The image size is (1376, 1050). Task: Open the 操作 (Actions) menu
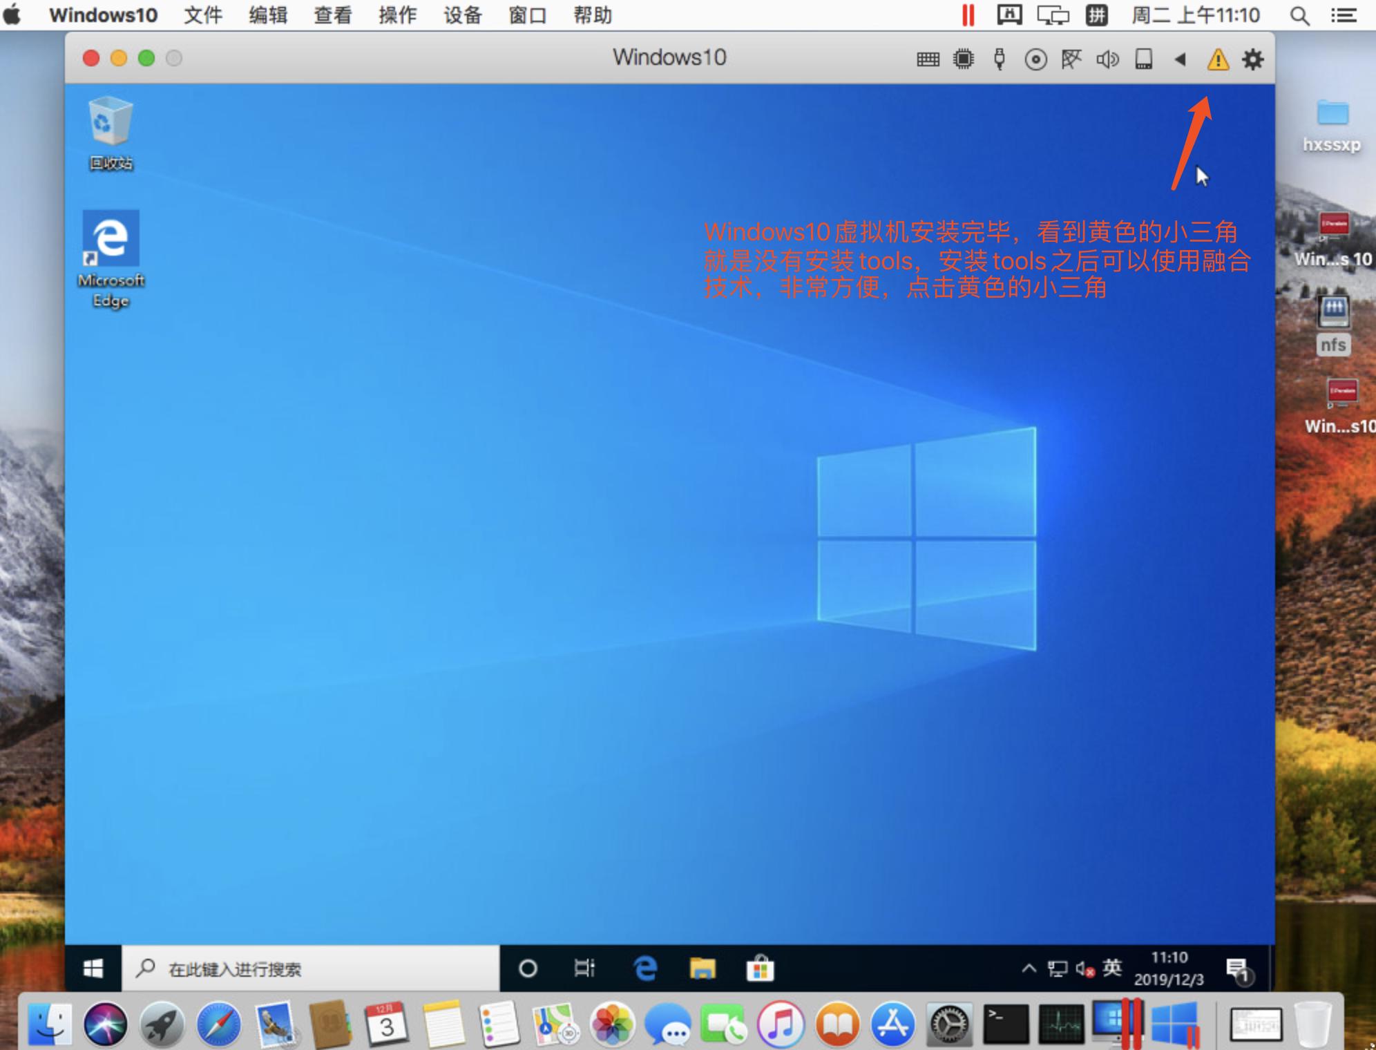click(398, 15)
